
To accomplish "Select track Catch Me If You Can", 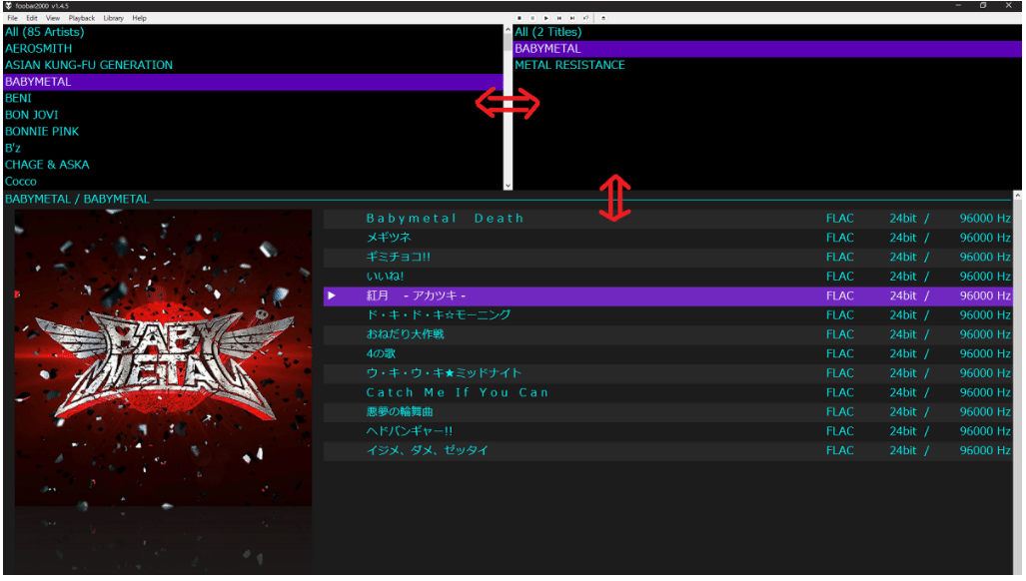I will click(668, 392).
